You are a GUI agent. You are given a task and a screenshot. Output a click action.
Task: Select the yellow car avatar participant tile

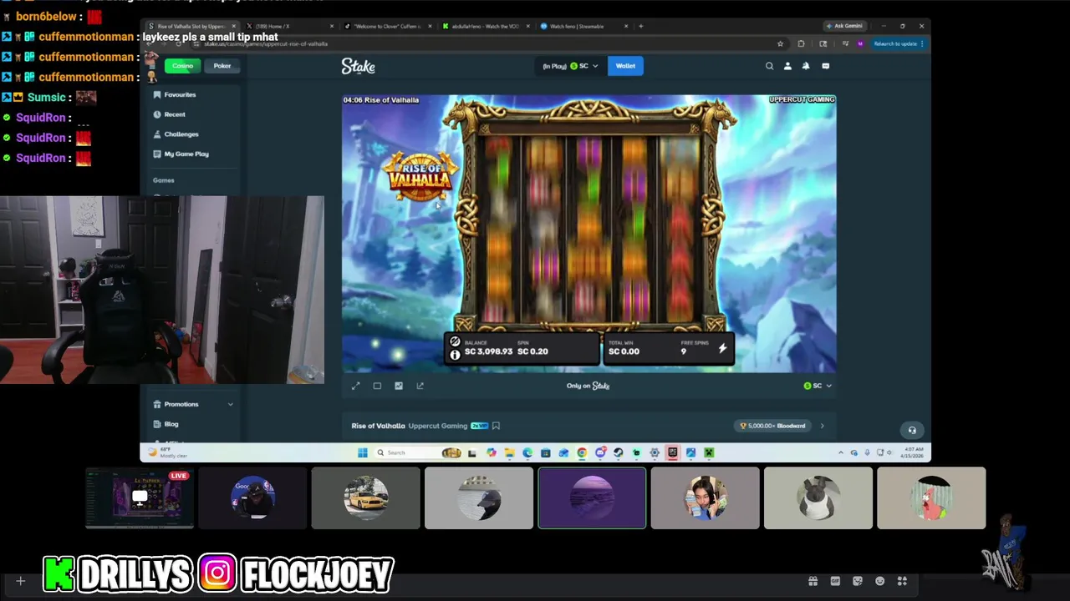coord(366,498)
